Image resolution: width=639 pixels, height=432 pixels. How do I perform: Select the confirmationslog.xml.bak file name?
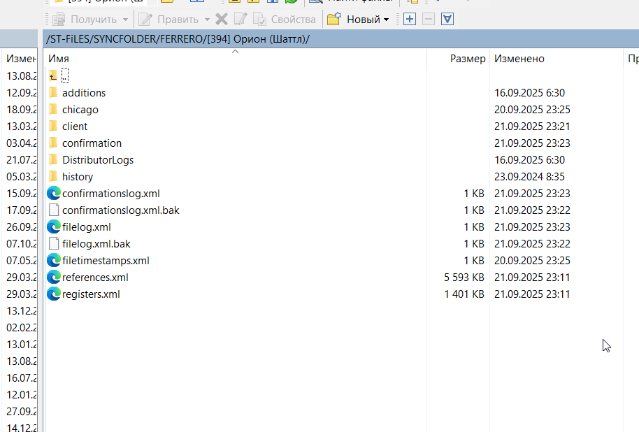(x=121, y=210)
